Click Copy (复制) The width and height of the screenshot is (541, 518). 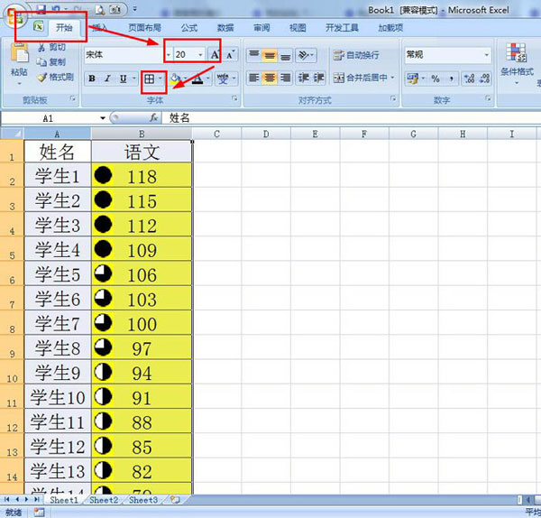pyautogui.click(x=51, y=62)
